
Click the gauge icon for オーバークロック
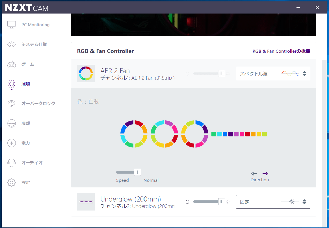[x=12, y=103]
